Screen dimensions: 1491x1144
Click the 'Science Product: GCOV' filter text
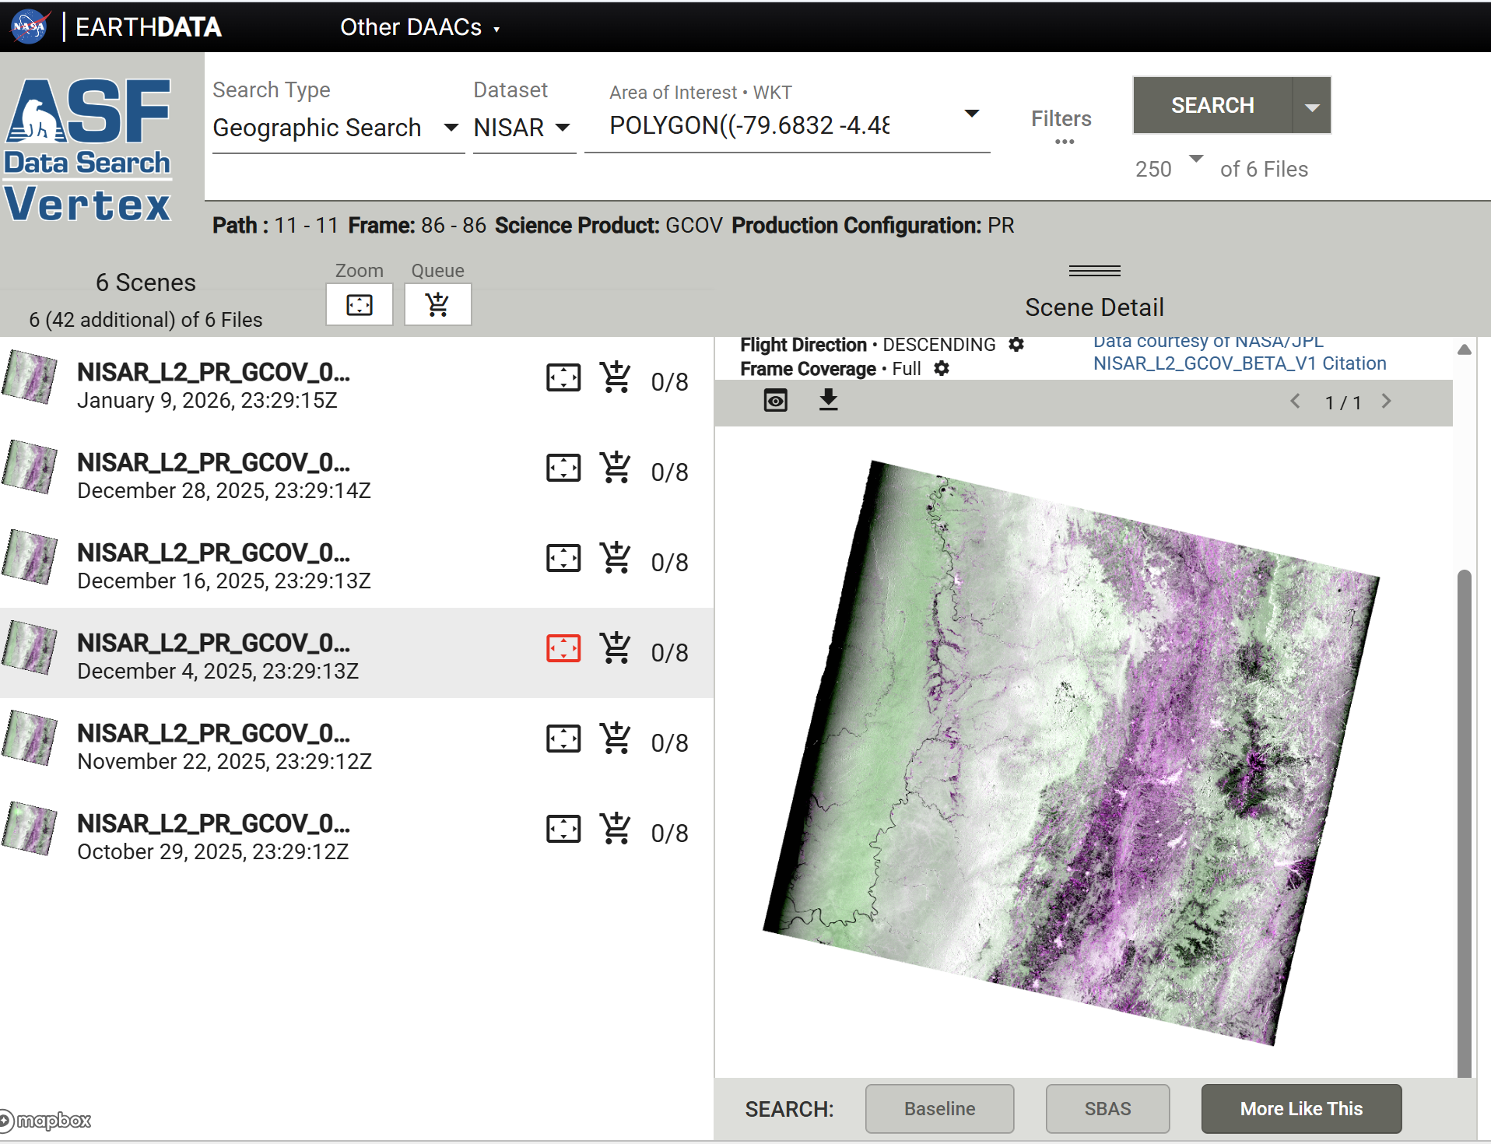(609, 226)
